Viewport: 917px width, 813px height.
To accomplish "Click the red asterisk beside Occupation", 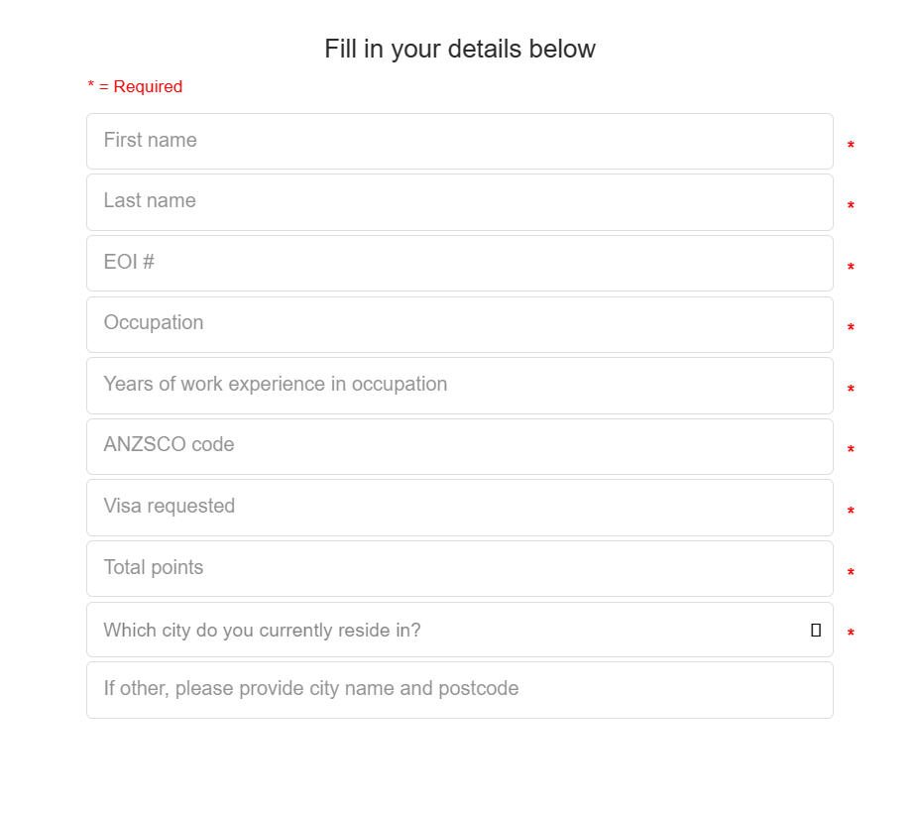I will click(851, 329).
